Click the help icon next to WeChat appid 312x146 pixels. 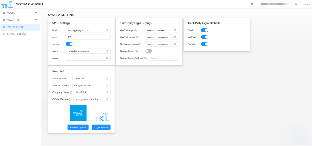click(136, 30)
